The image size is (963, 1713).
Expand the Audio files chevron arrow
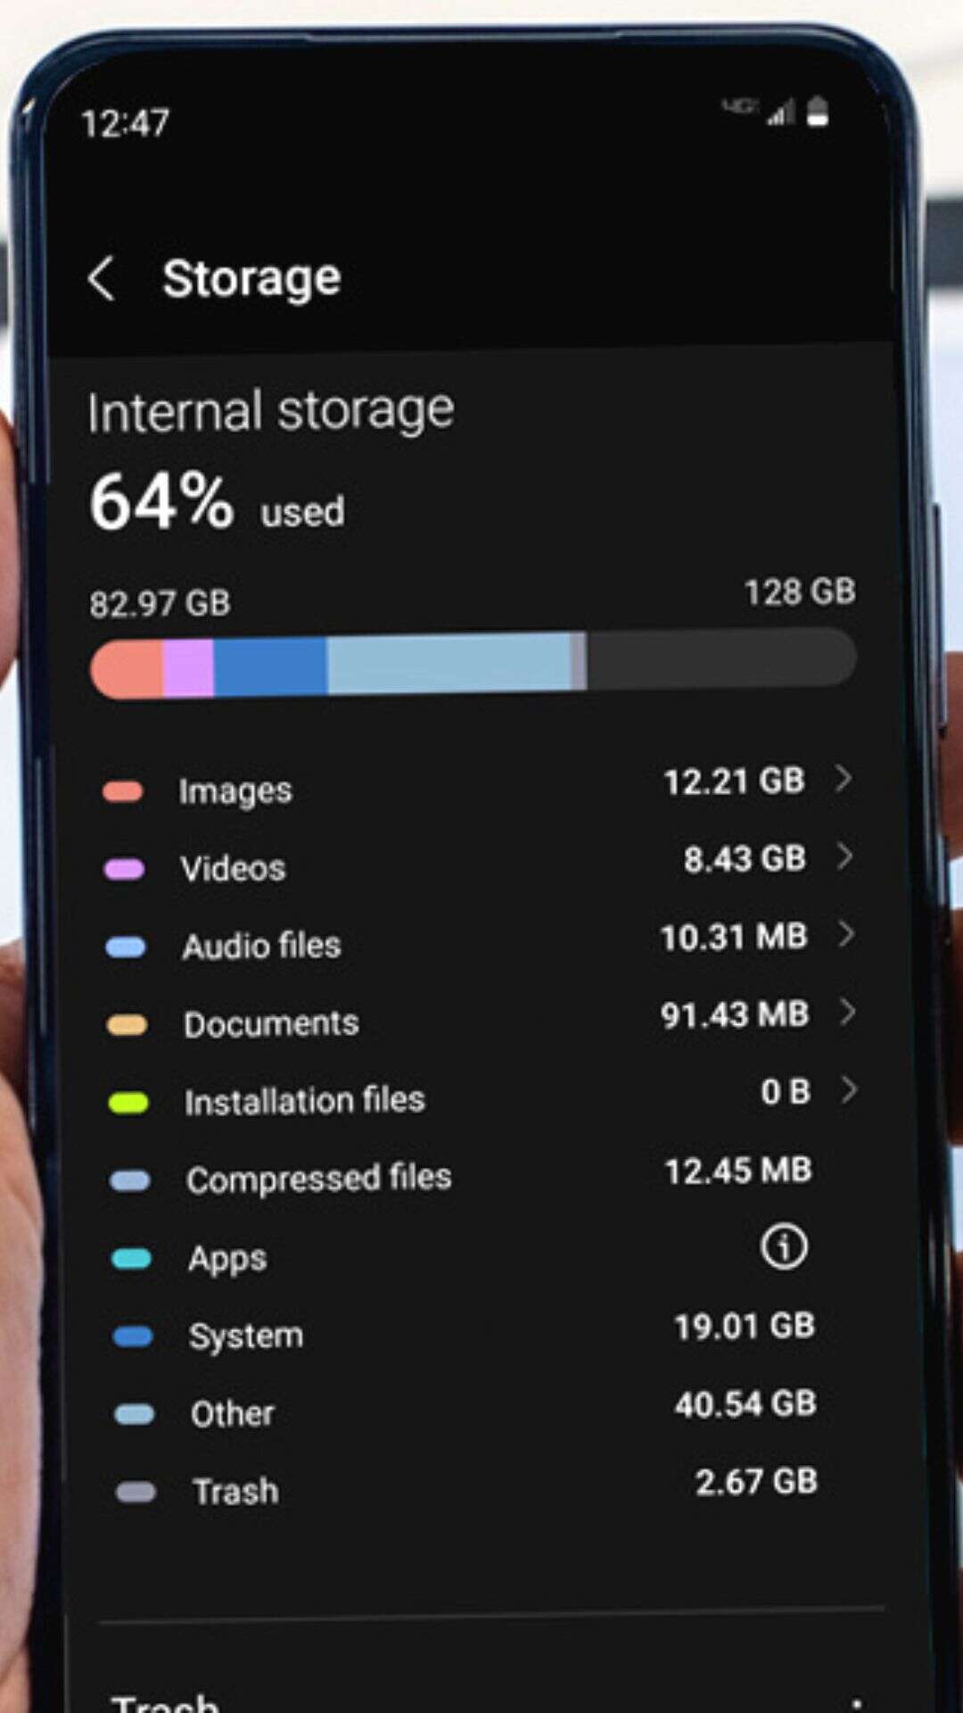click(x=846, y=934)
